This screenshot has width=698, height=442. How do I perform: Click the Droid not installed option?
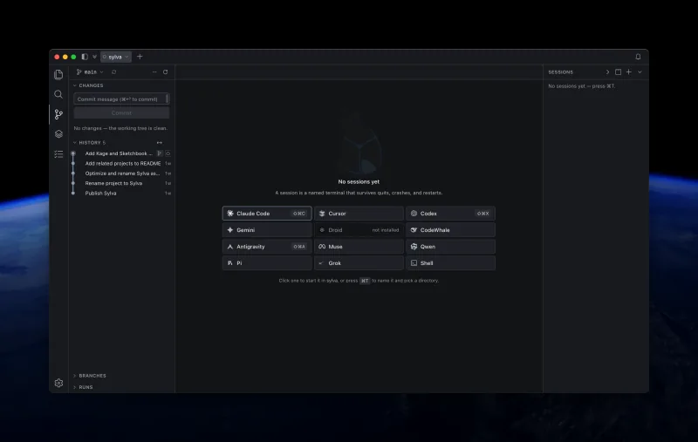coord(359,230)
